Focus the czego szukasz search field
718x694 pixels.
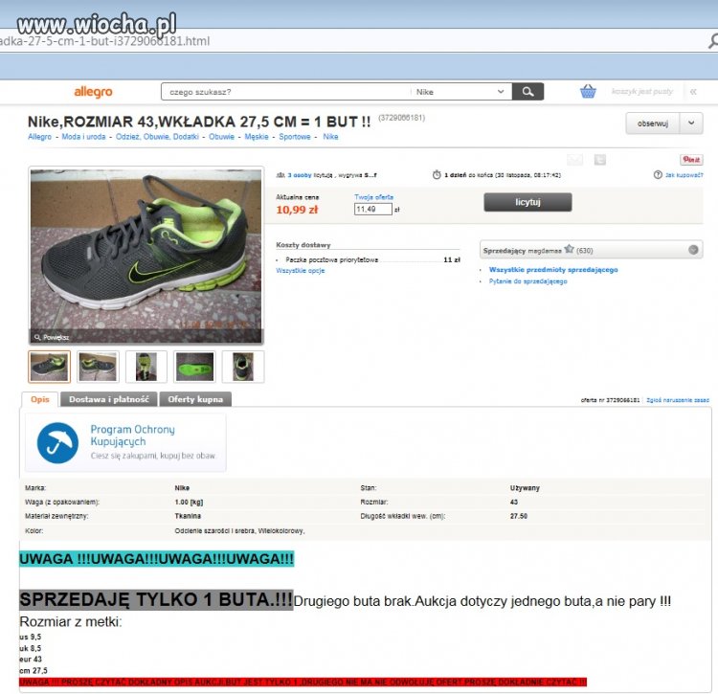286,92
